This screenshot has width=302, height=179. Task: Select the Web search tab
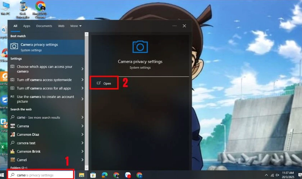(61, 26)
